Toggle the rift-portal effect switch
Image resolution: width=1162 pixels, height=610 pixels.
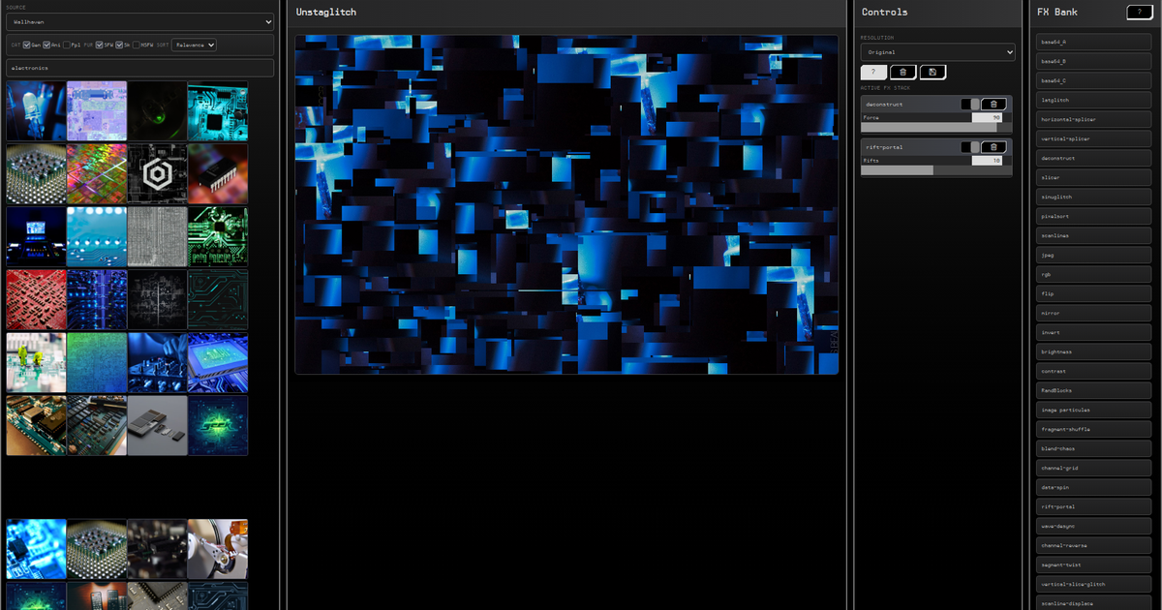(x=970, y=147)
